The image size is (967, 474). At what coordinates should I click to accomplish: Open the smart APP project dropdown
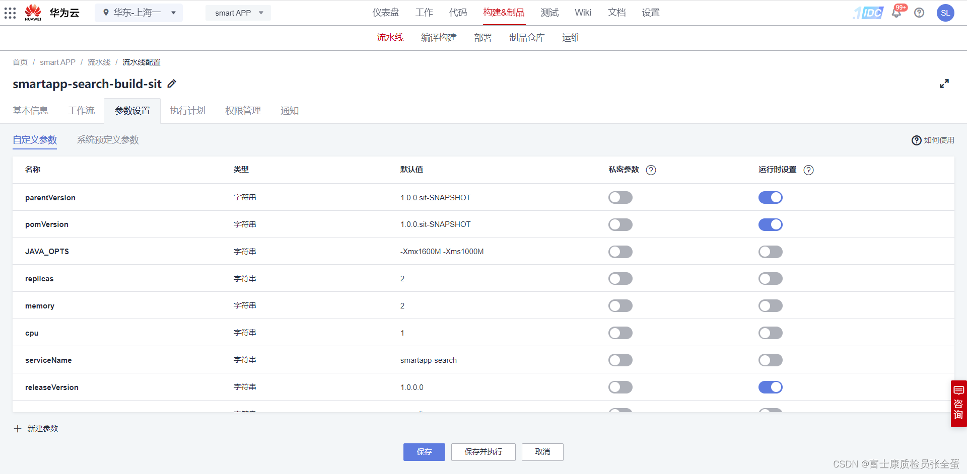238,13
